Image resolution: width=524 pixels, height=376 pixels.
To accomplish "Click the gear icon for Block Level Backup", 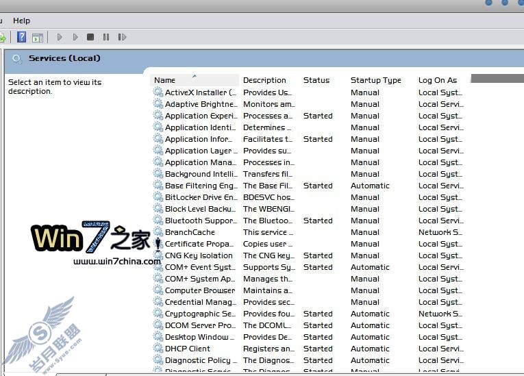I will coord(158,208).
